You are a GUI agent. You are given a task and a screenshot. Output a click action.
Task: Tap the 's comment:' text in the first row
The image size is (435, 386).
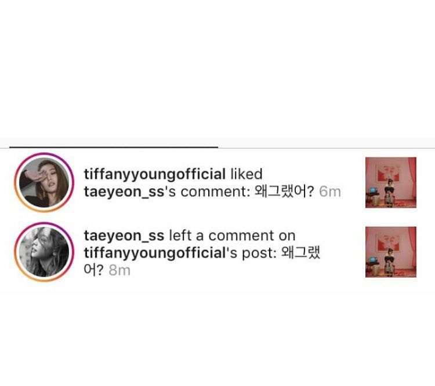[208, 192]
